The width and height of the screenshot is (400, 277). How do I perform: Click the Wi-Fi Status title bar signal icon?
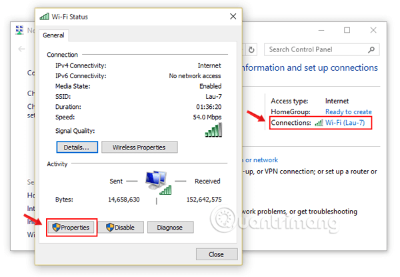coord(45,16)
